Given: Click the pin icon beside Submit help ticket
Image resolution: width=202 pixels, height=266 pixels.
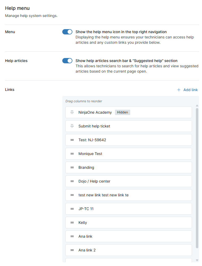Looking at the screenshot, I should click(72, 126).
